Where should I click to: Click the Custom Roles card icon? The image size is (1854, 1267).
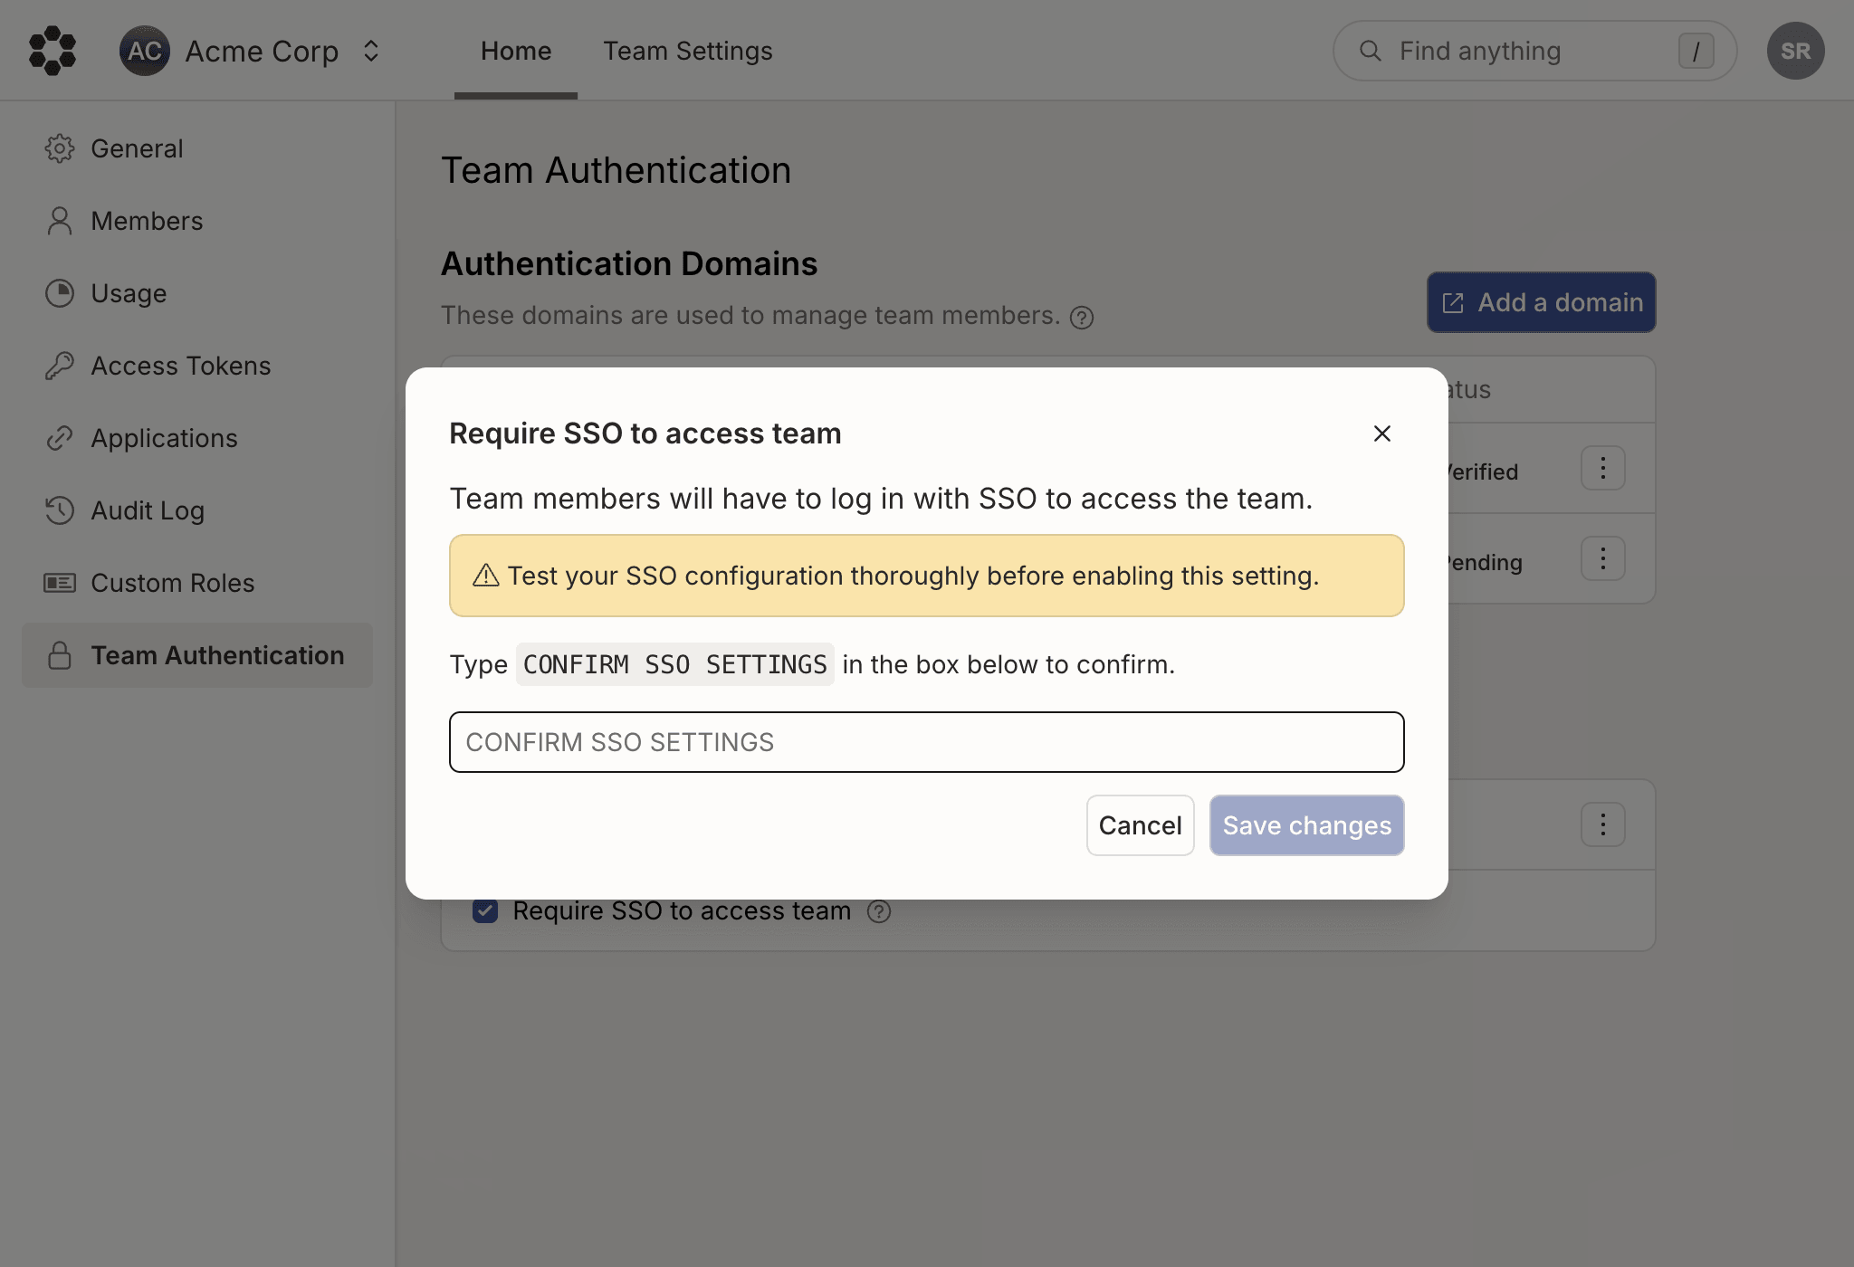tap(60, 583)
